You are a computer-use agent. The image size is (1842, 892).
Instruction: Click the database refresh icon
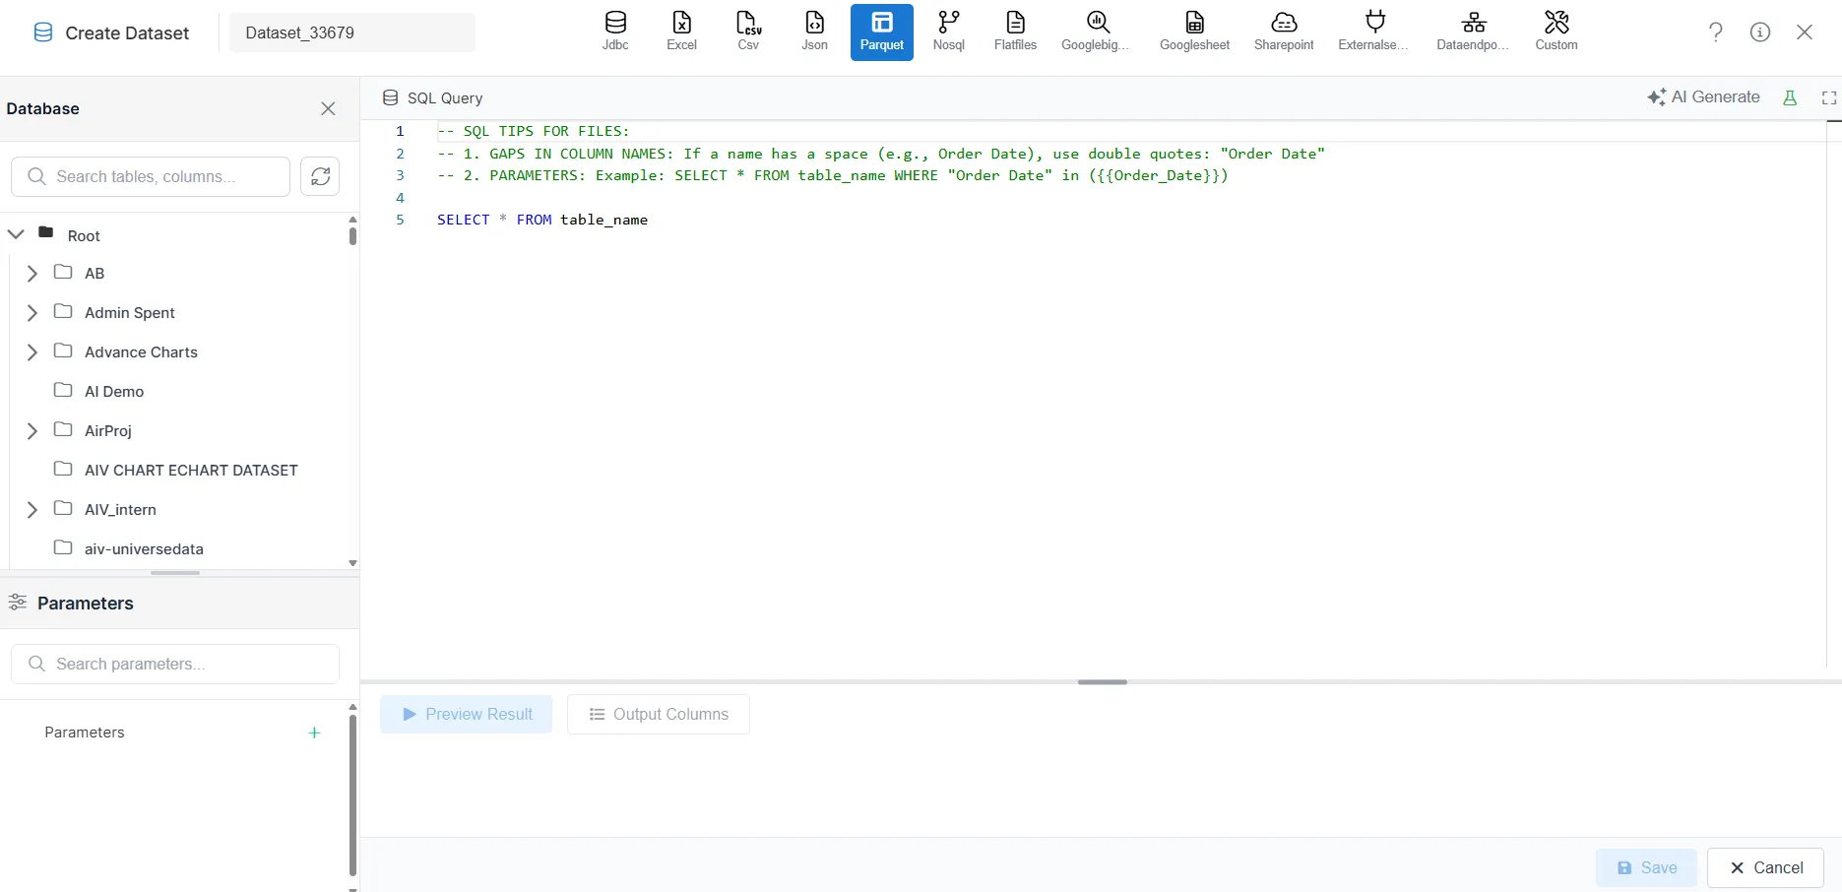(320, 176)
